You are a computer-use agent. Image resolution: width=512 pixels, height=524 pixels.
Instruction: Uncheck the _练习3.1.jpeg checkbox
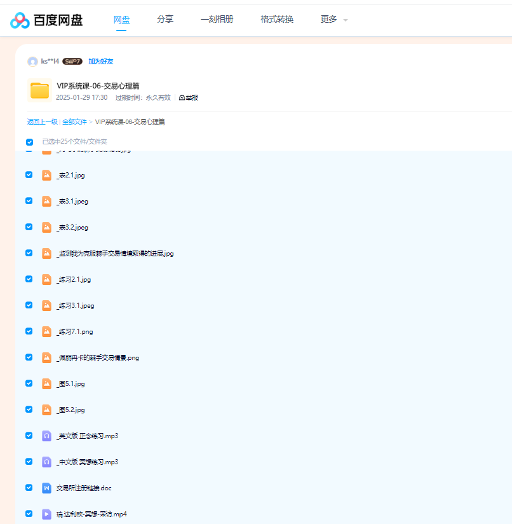coord(29,305)
